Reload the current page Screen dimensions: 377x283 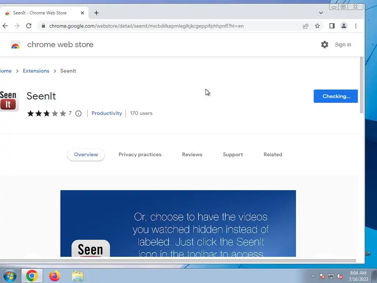[29, 26]
